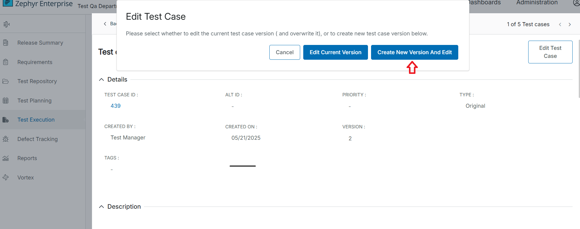This screenshot has width=580, height=229.
Task: Click the Zephyr Enterprise logo
Action: coord(7,3)
